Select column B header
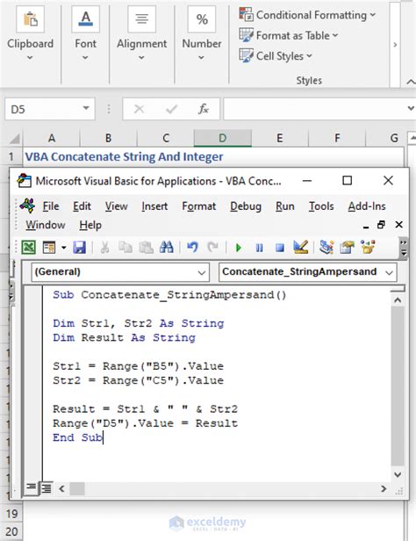This screenshot has height=541, width=416. pyautogui.click(x=108, y=139)
